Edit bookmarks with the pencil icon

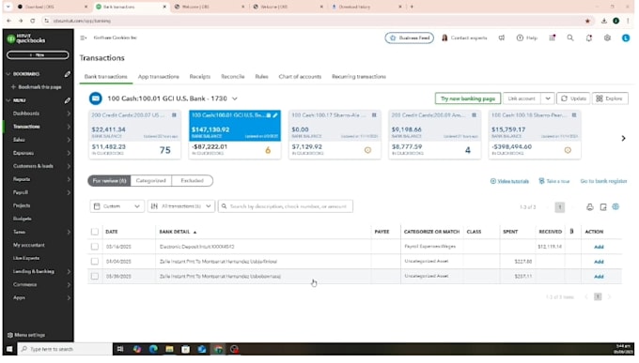tap(68, 74)
